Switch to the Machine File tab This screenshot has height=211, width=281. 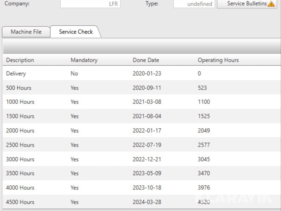click(x=26, y=32)
